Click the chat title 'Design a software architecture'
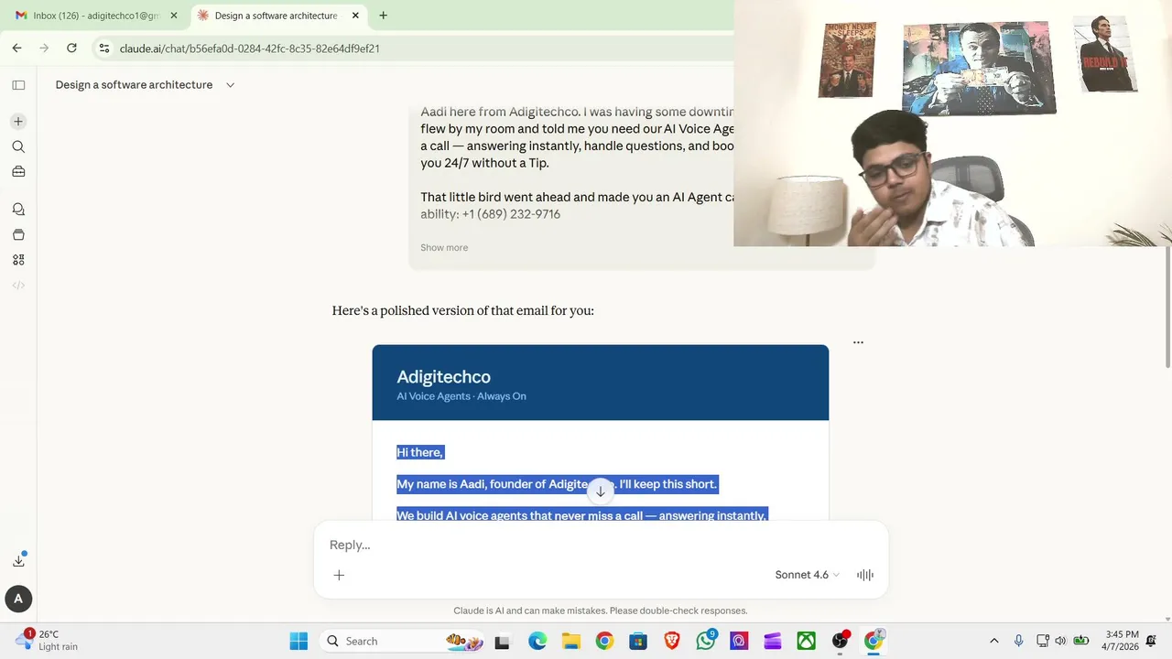This screenshot has width=1172, height=659. pos(134,85)
